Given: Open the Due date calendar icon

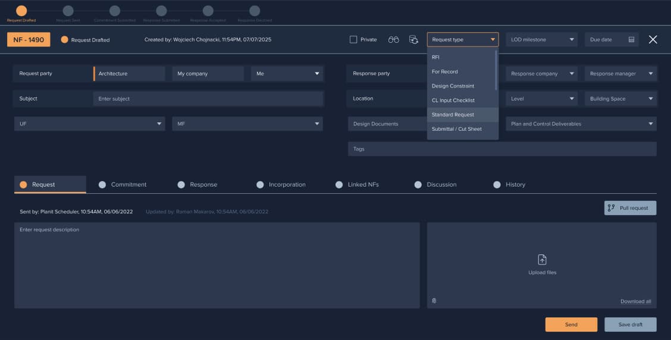Looking at the screenshot, I should click(x=631, y=39).
